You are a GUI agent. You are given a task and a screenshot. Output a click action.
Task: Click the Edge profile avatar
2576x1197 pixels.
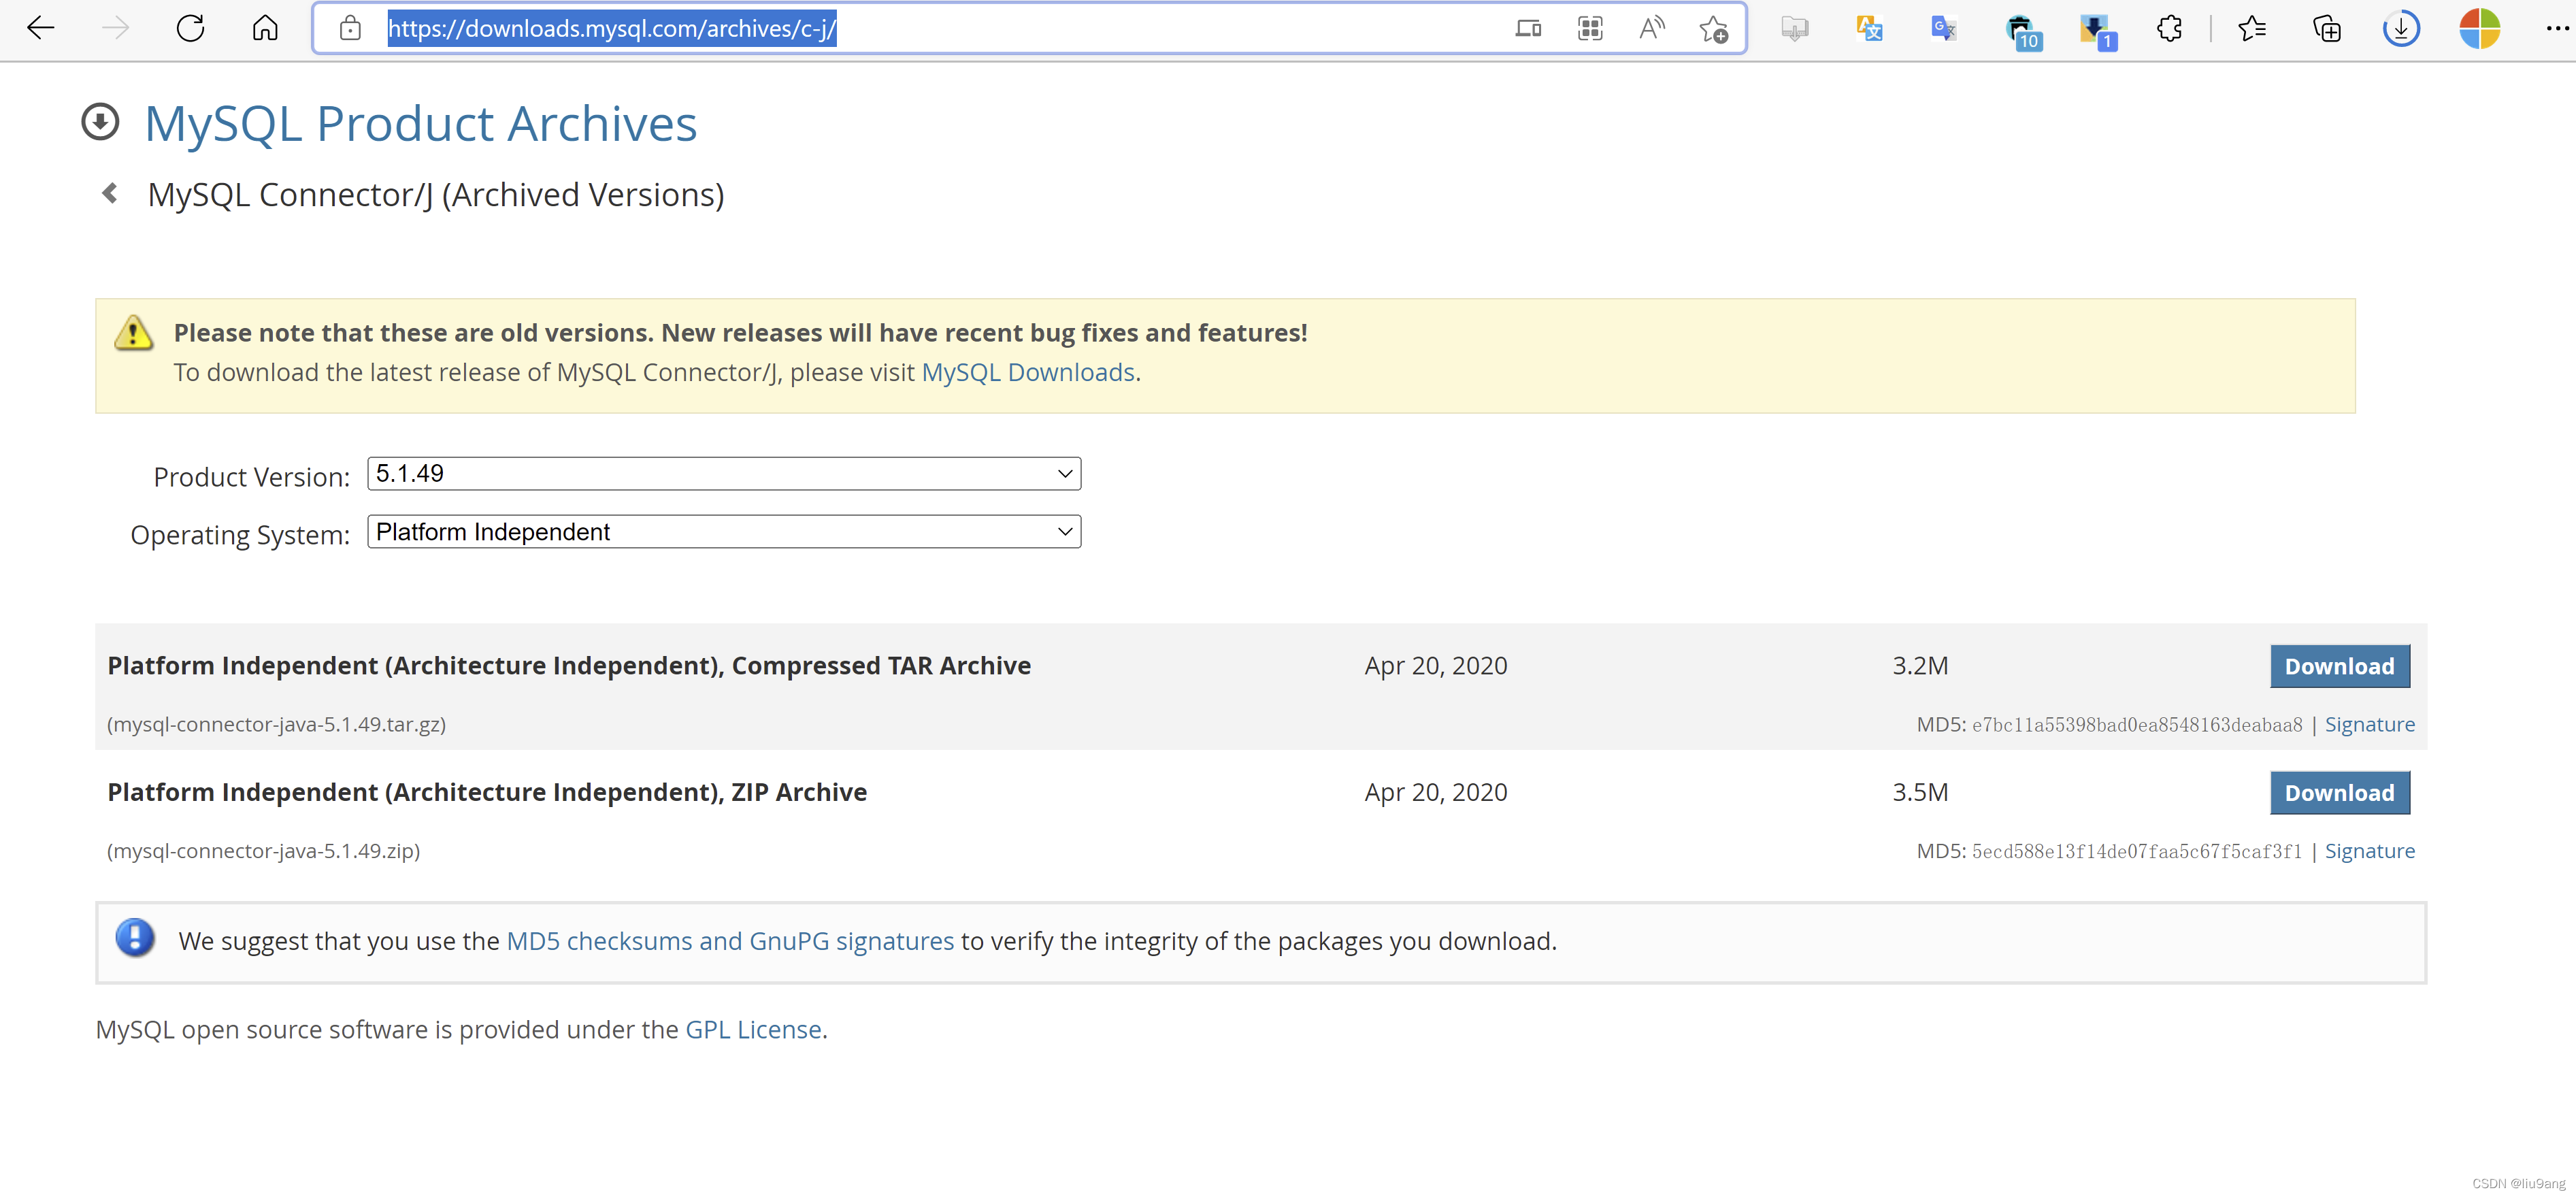(x=2479, y=28)
